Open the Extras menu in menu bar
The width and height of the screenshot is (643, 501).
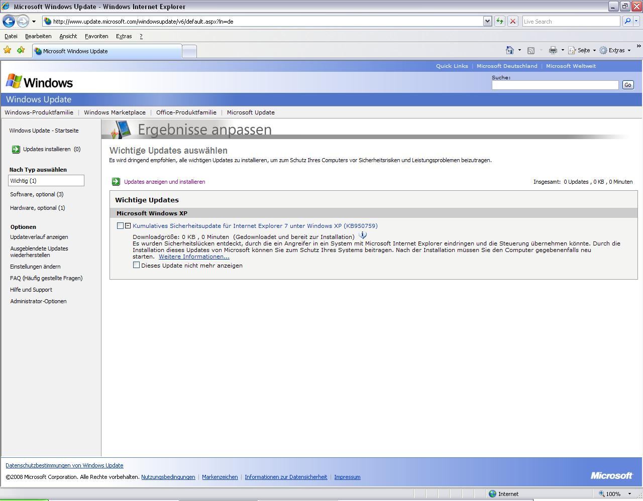tap(124, 36)
